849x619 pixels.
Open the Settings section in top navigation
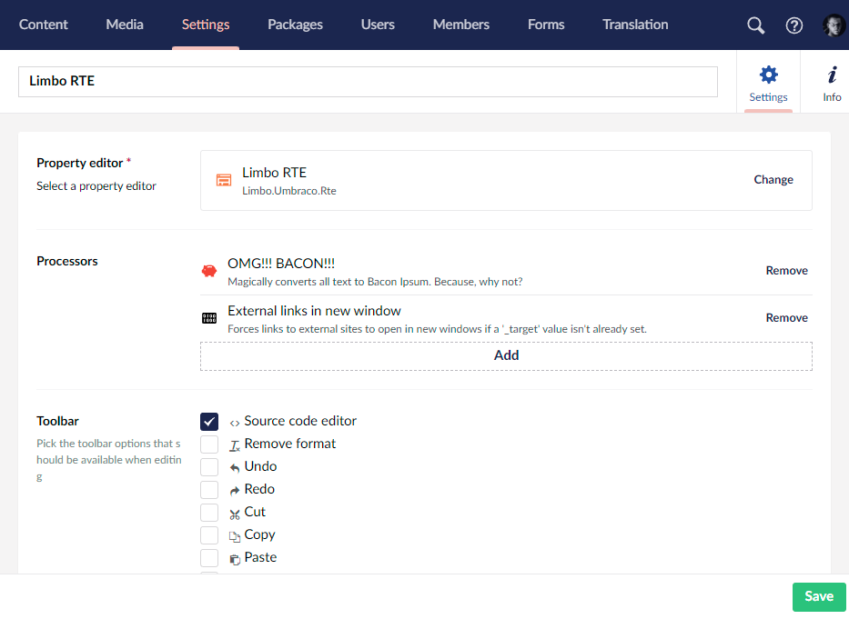coord(206,25)
